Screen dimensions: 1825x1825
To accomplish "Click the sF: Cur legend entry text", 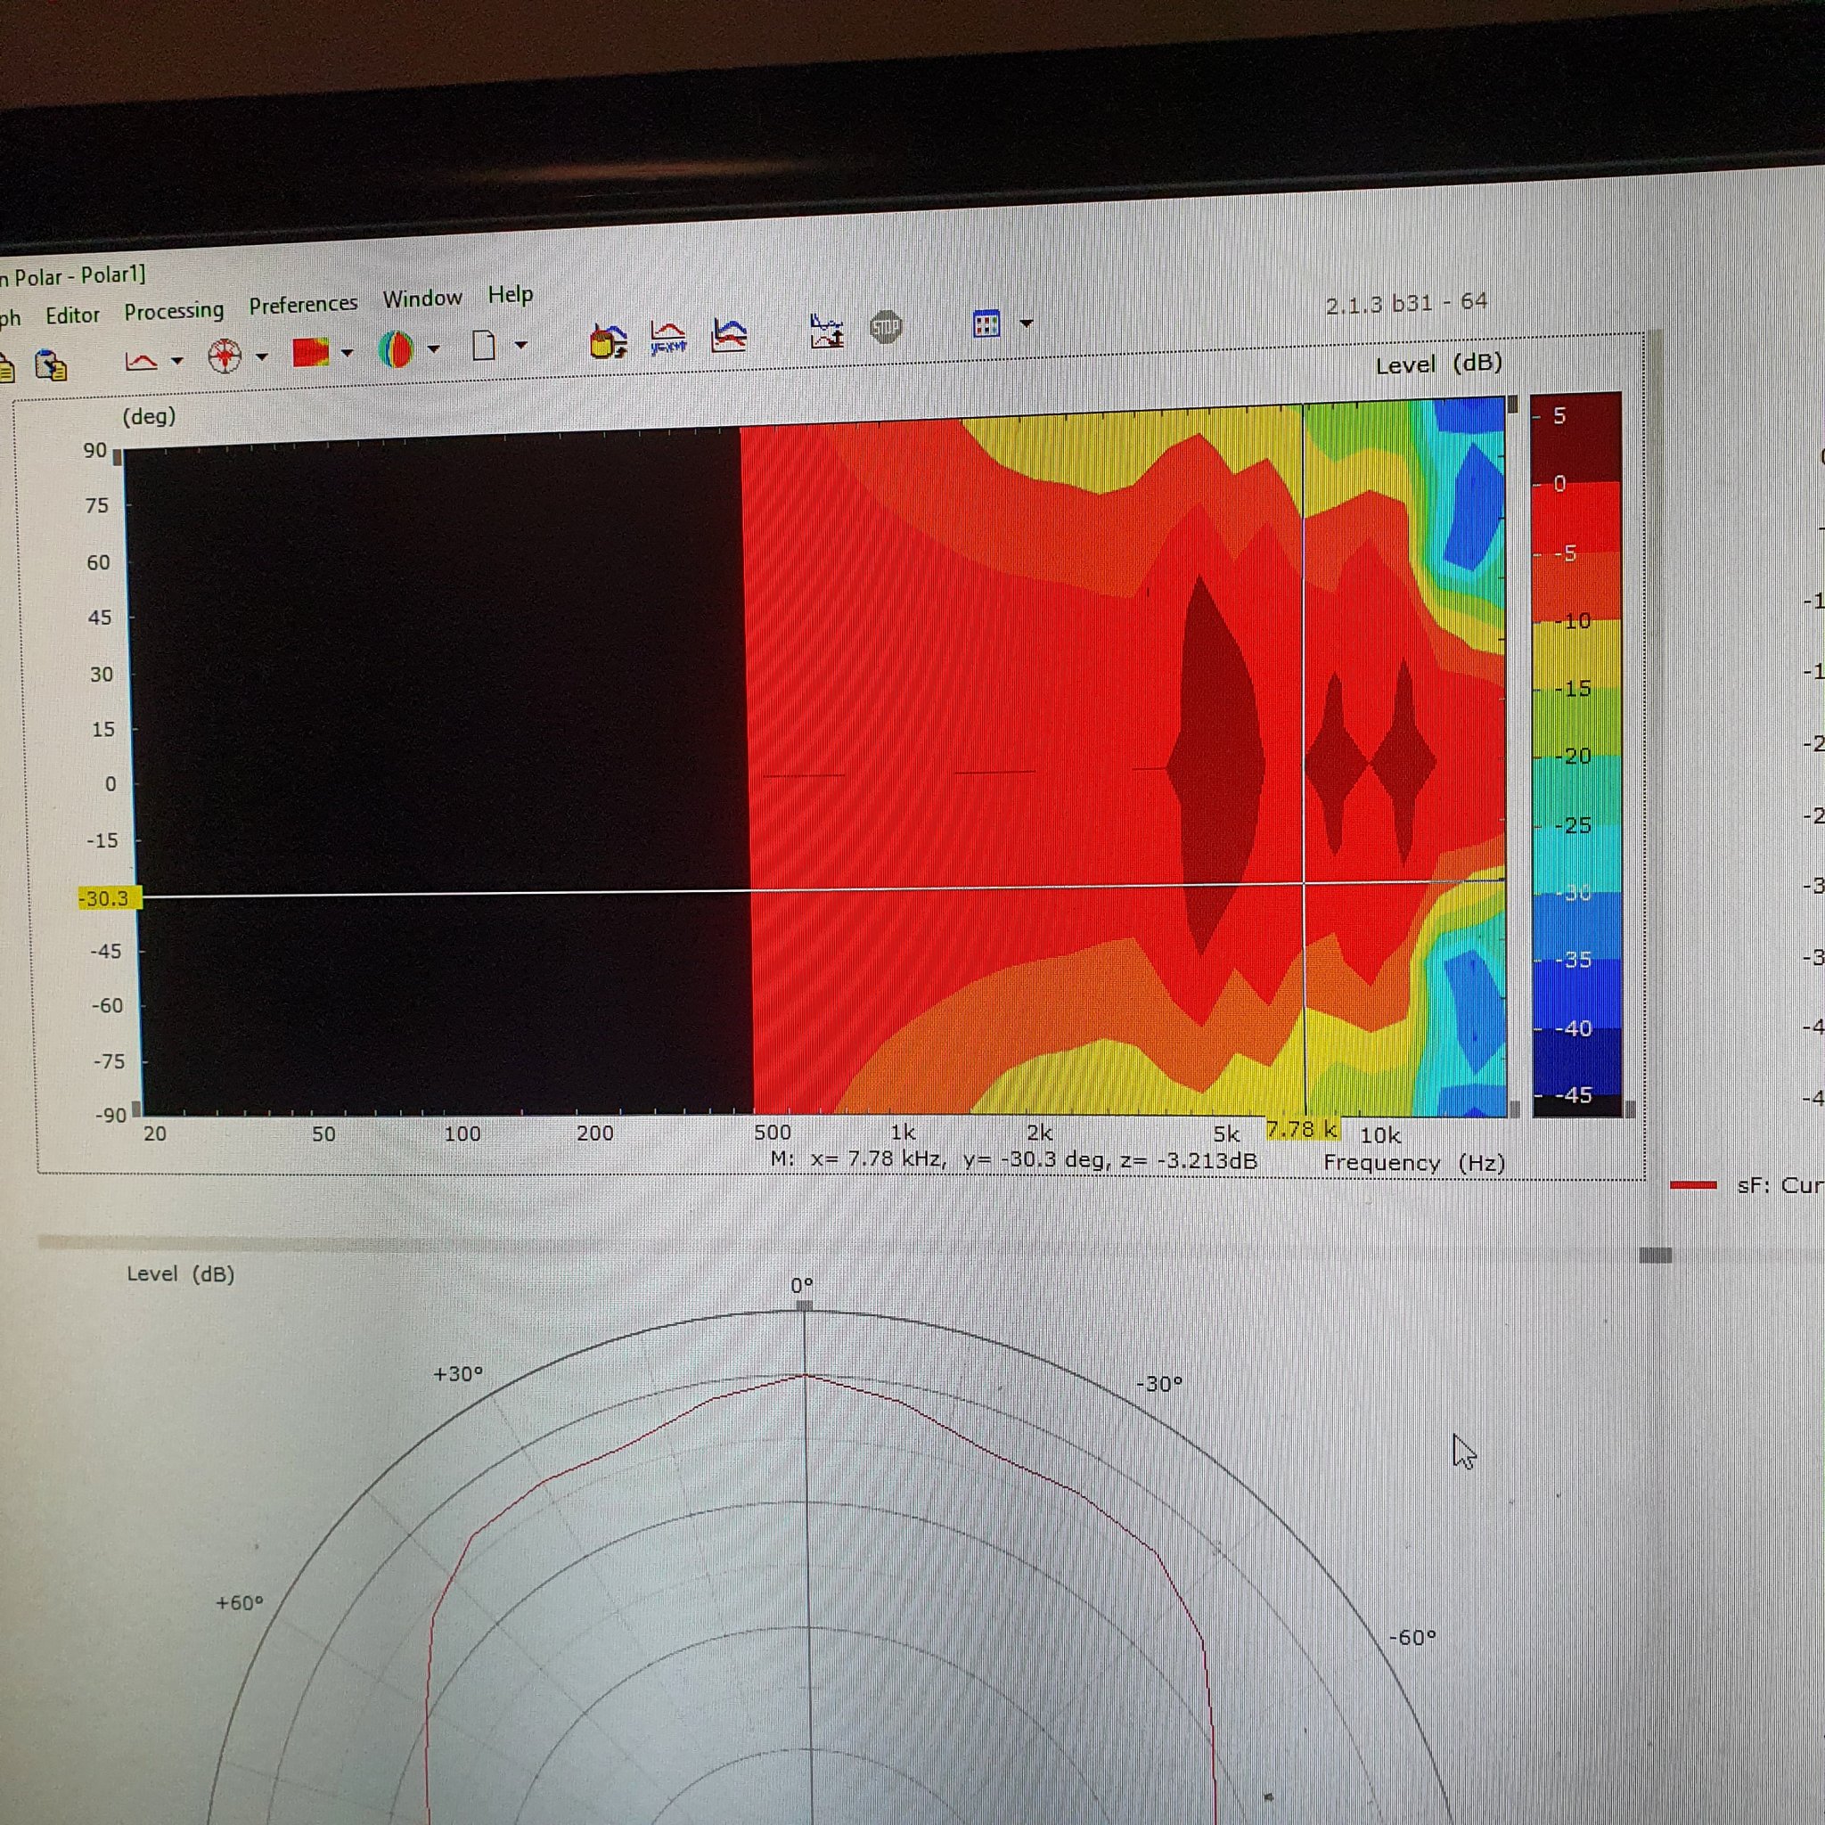I will click(x=1780, y=1185).
